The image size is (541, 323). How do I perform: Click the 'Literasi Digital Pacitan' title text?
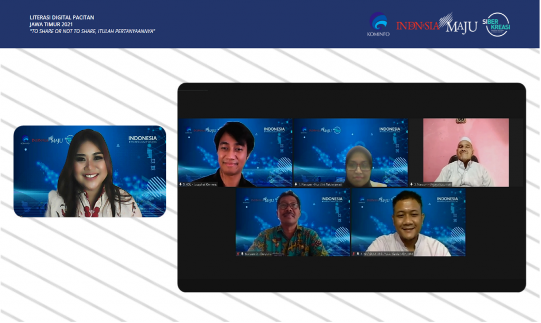pyautogui.click(x=62, y=17)
